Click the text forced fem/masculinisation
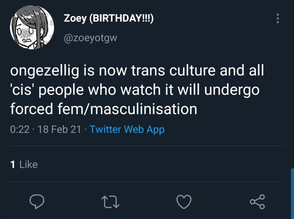This screenshot has height=219, width=294. point(103,109)
